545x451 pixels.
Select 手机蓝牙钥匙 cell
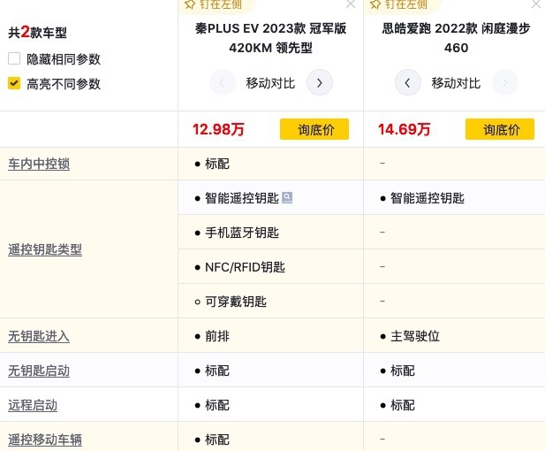[x=271, y=232]
